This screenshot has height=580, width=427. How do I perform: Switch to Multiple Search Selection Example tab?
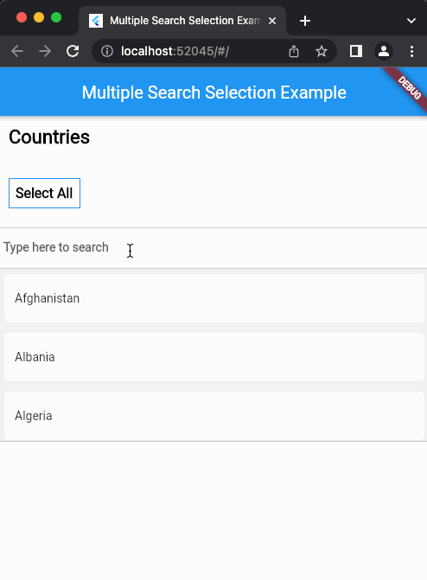pyautogui.click(x=182, y=21)
